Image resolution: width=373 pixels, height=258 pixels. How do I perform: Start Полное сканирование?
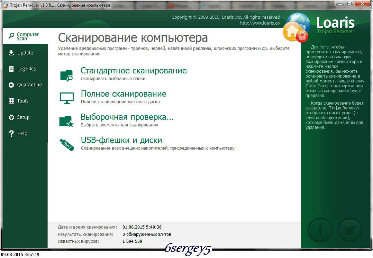click(x=124, y=94)
